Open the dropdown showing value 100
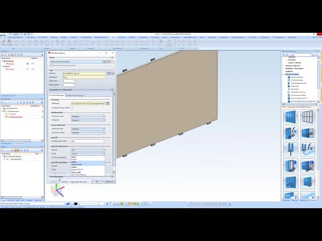This screenshot has width=322, height=241. coord(88,141)
